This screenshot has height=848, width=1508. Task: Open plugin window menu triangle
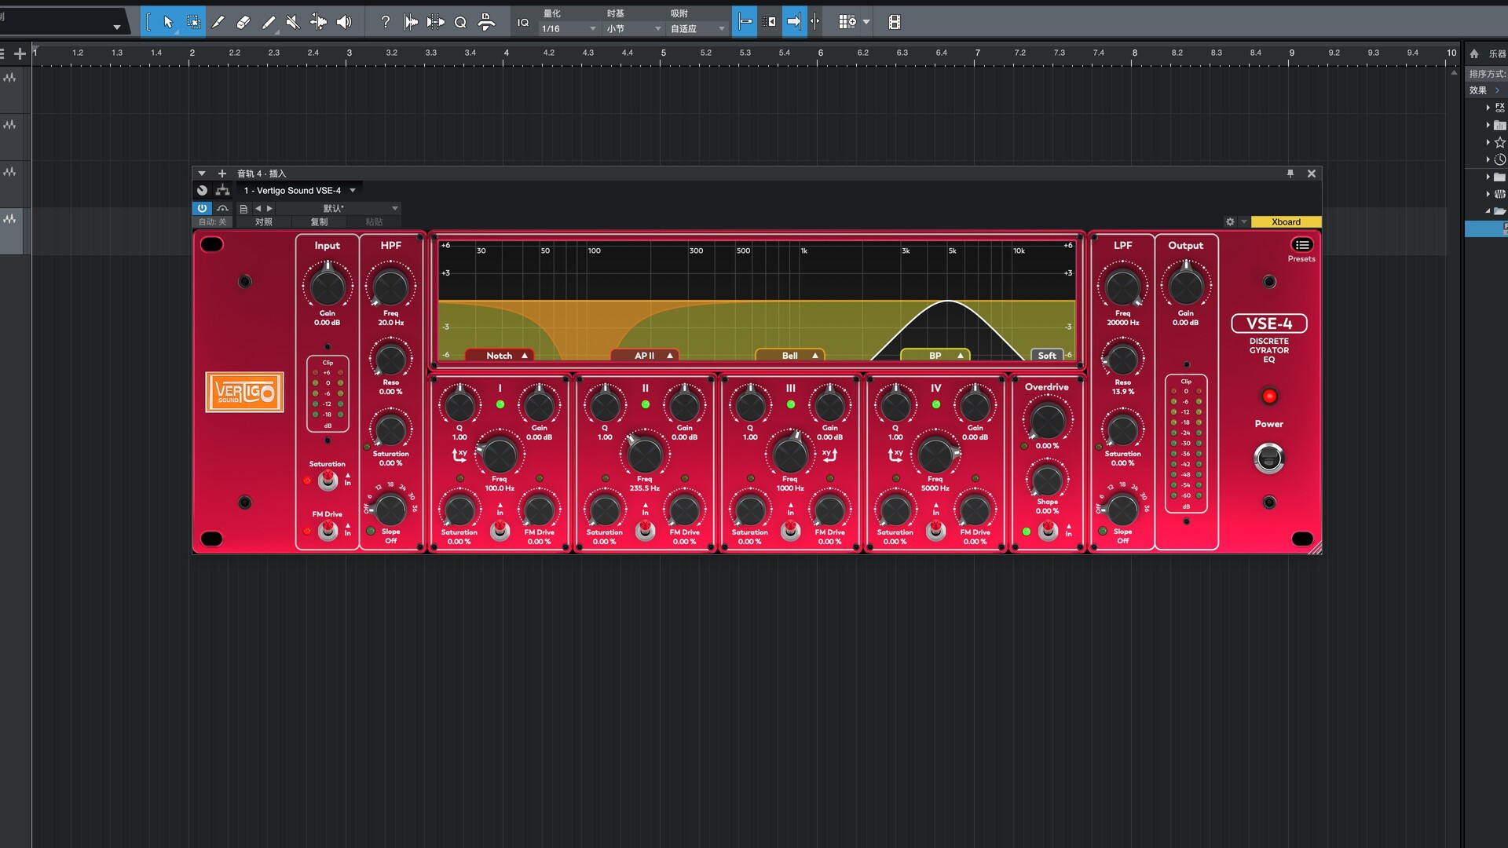[202, 174]
